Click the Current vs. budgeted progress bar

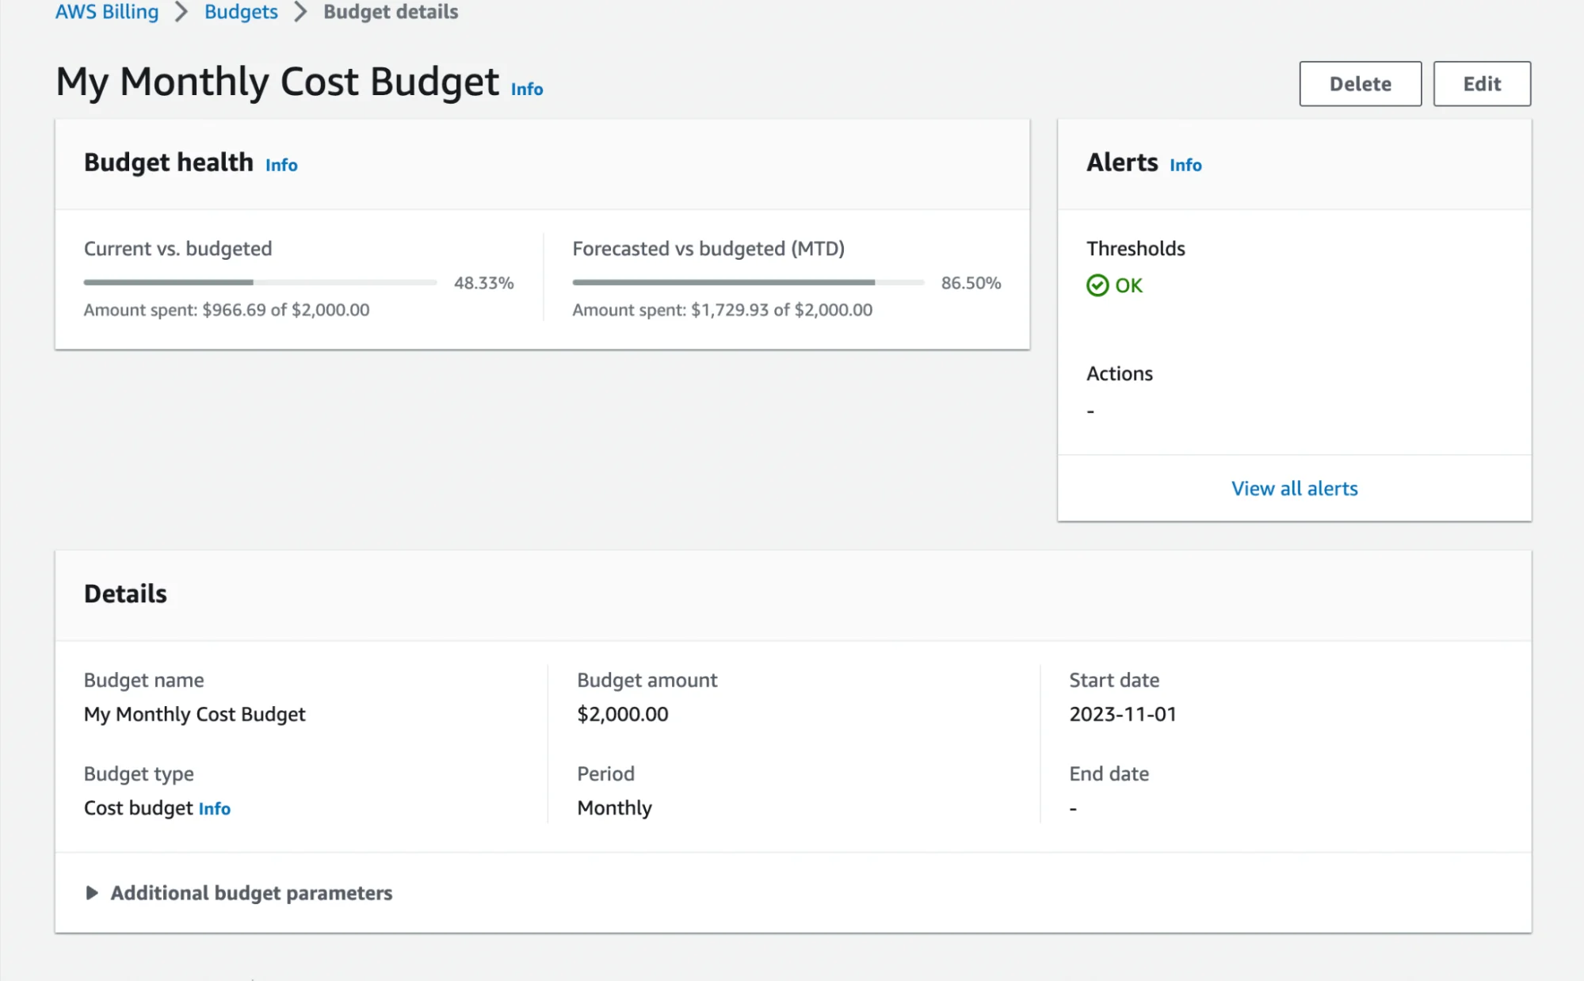pyautogui.click(x=260, y=282)
